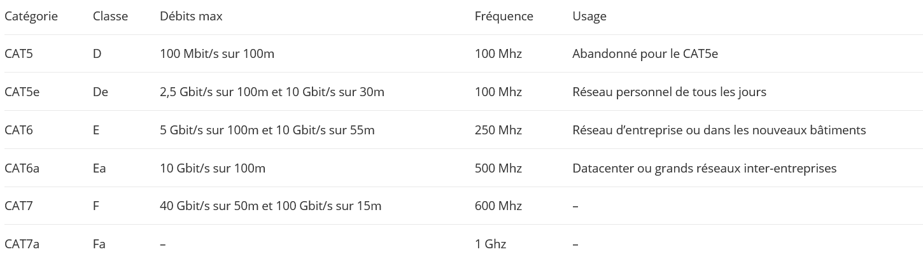This screenshot has width=923, height=261.
Task: Click the class Ea cell
Action: click(99, 169)
